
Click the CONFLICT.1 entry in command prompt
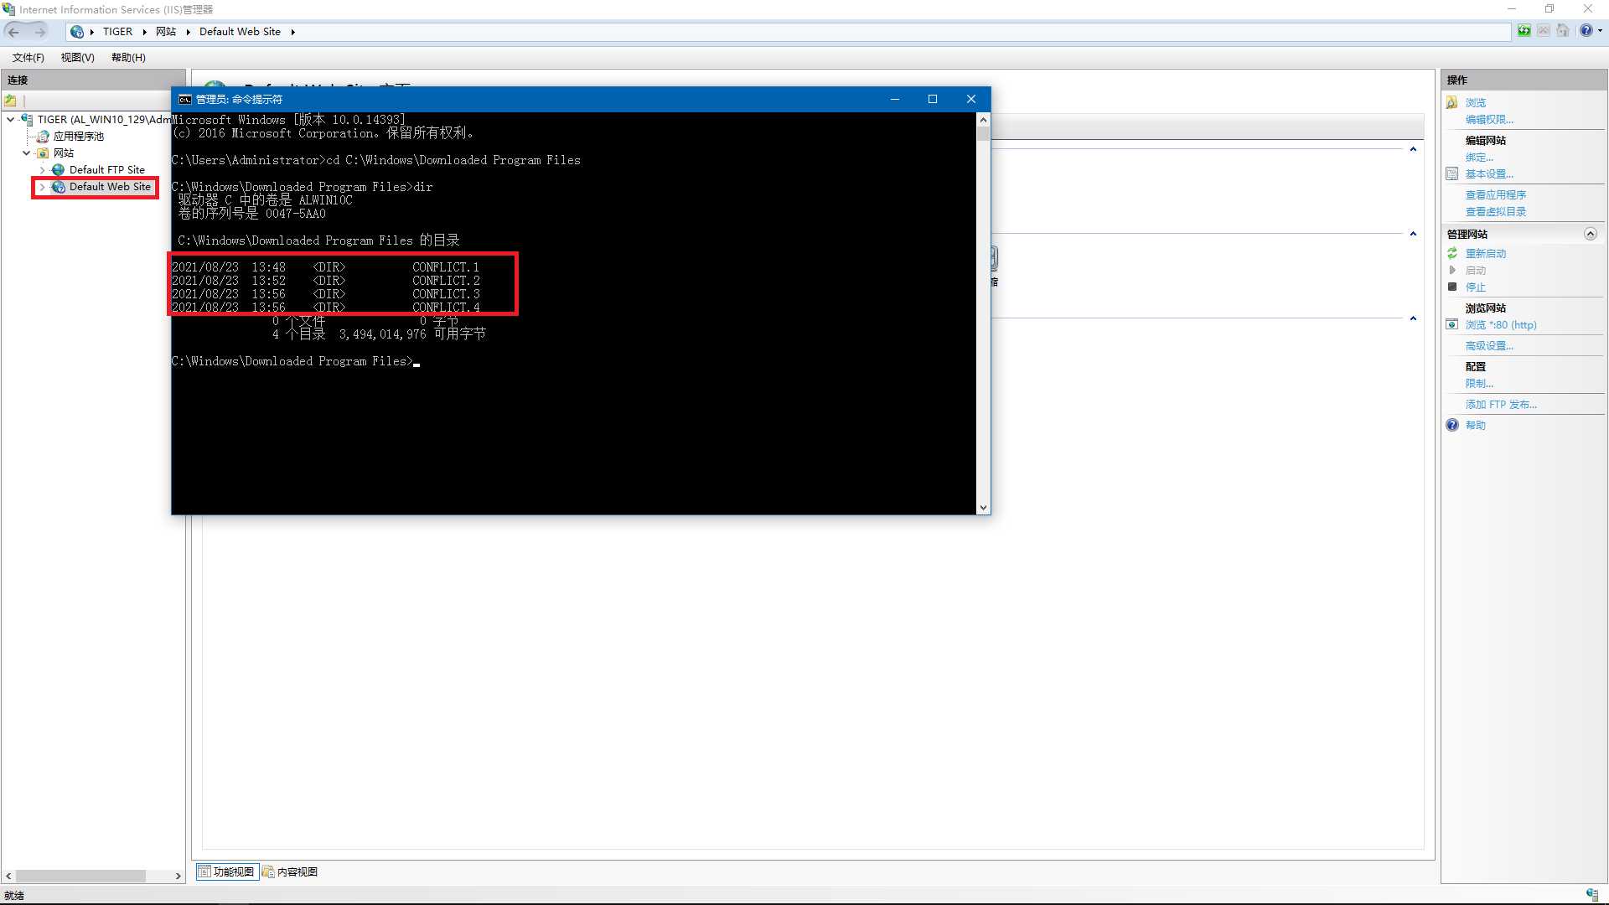(446, 267)
